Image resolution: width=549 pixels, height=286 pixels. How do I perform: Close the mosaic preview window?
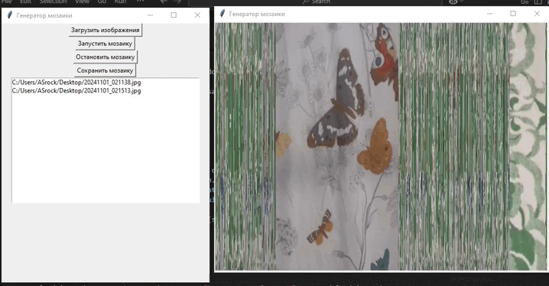[537, 14]
